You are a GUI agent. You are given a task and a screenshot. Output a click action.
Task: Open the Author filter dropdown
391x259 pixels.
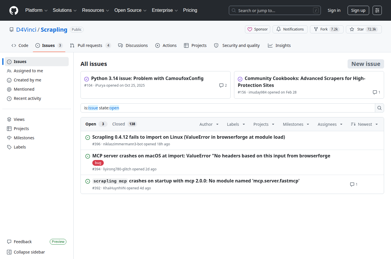point(209,124)
